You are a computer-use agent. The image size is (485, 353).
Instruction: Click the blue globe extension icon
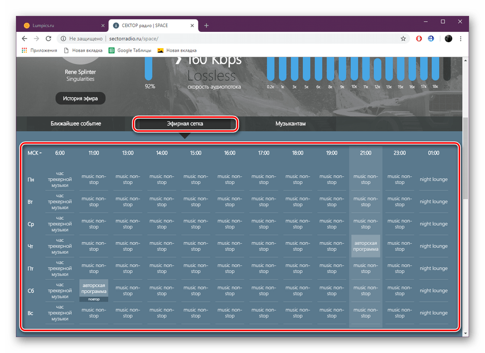pyautogui.click(x=431, y=39)
